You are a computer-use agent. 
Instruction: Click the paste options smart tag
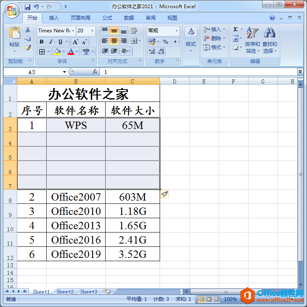pos(165,194)
